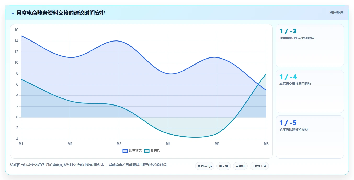This screenshot has width=354, height=180.
Task: Click the 对比矩阵 label in the header
Action: tap(336, 13)
